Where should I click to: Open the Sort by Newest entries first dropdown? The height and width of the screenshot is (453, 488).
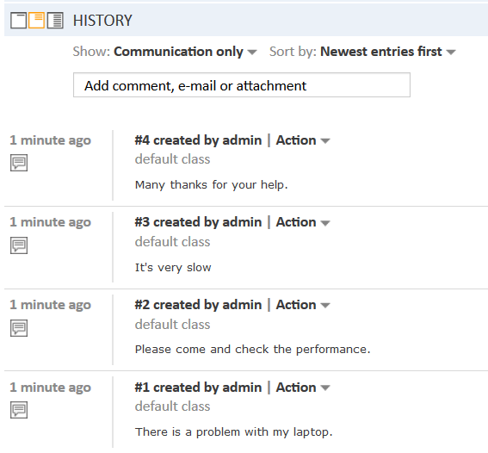point(388,52)
